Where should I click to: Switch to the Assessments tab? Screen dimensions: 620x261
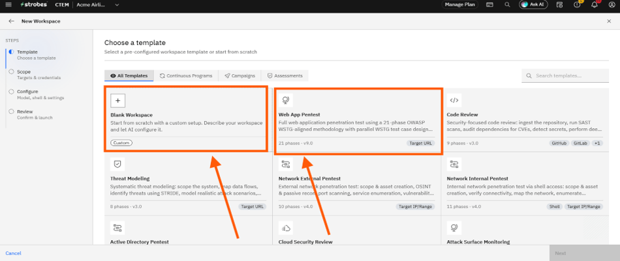[285, 76]
